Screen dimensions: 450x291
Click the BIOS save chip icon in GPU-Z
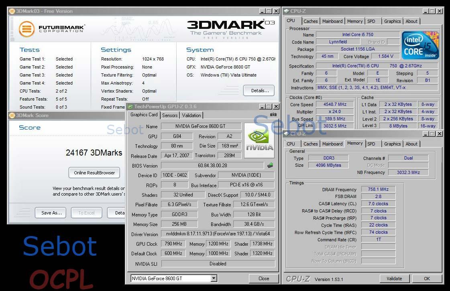tap(270, 166)
